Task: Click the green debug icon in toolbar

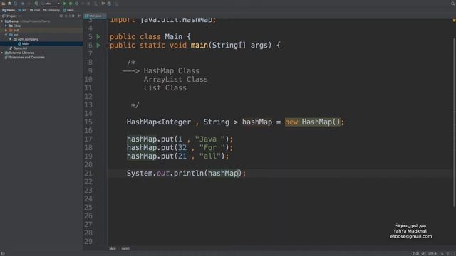Action: coord(71,4)
